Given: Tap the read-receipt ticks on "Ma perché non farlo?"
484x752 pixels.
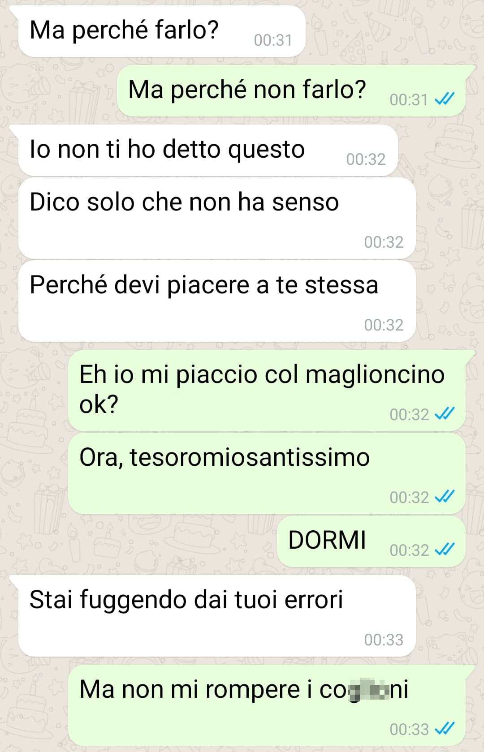Looking at the screenshot, I should (445, 99).
